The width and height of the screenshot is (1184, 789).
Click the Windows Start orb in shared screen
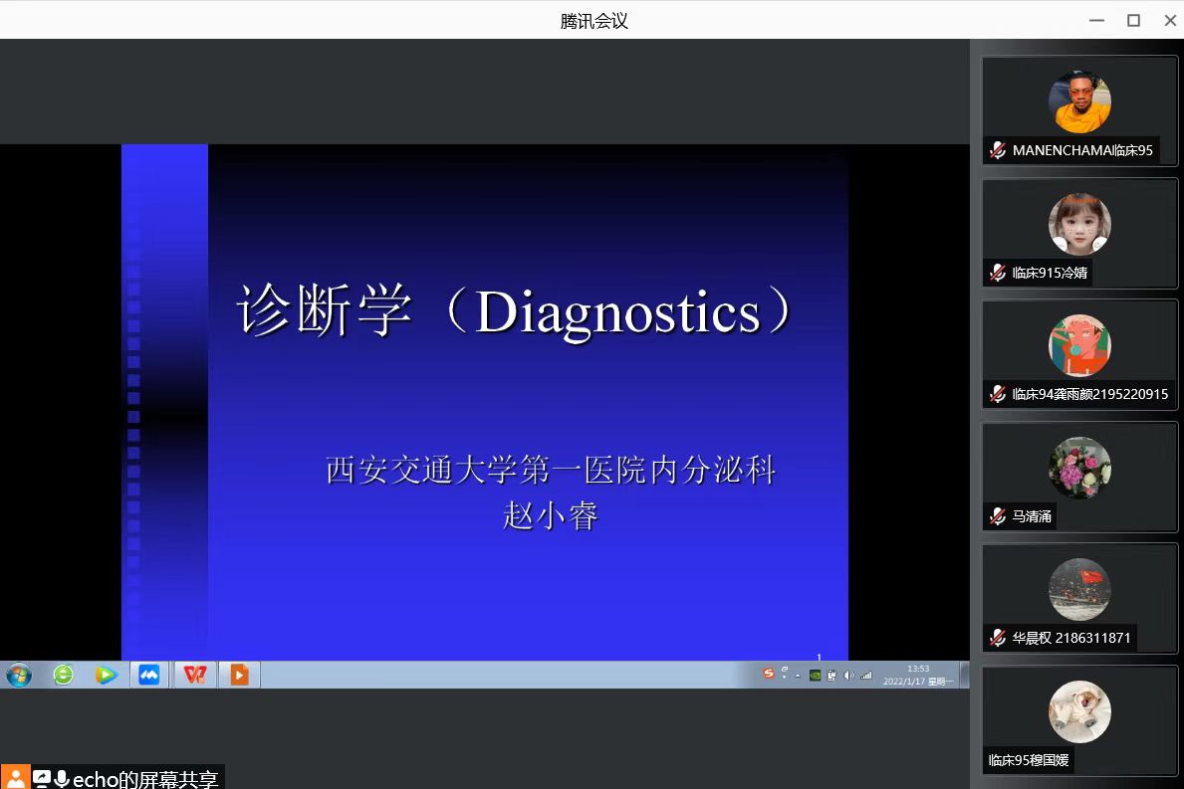pos(19,675)
